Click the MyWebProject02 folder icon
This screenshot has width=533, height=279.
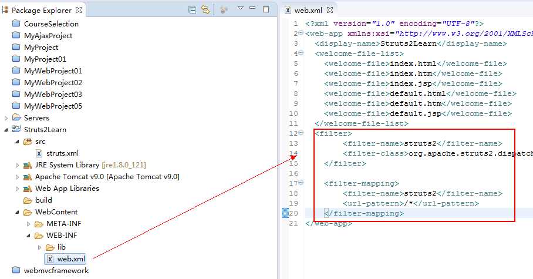[x=16, y=82]
